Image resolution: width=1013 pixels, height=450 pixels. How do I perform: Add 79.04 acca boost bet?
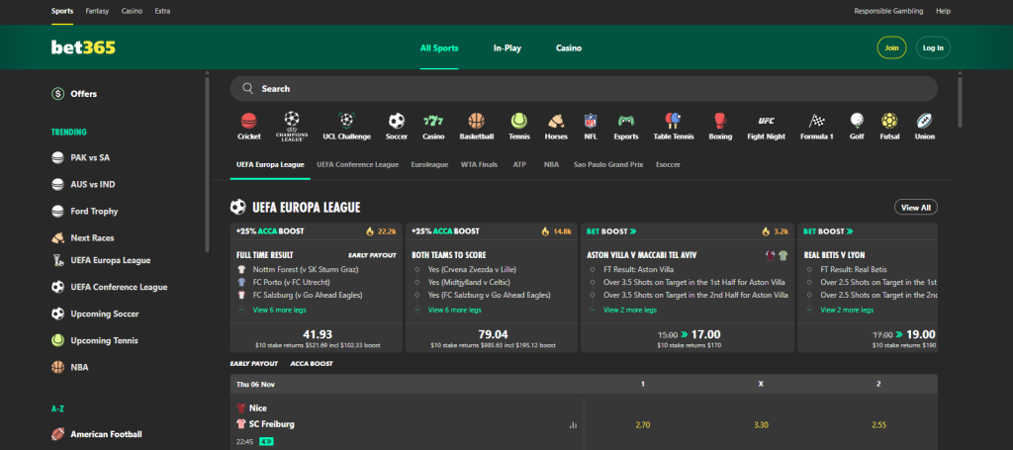[492, 337]
